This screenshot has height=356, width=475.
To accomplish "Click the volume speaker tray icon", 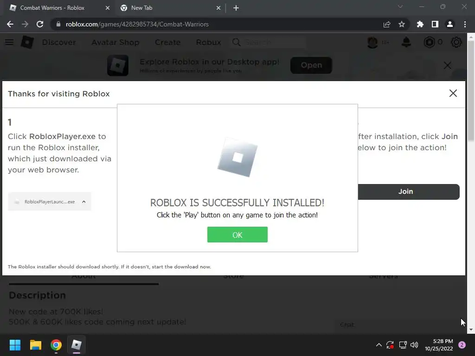I will pyautogui.click(x=414, y=345).
